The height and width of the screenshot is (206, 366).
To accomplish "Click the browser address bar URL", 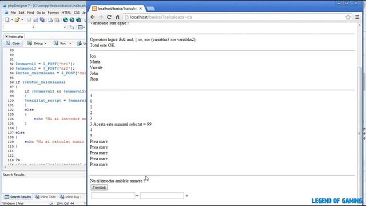I will (161, 17).
